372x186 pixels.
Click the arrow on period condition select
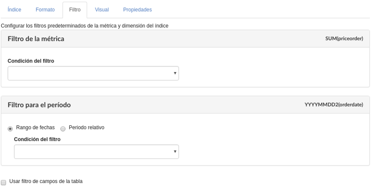[175, 152]
